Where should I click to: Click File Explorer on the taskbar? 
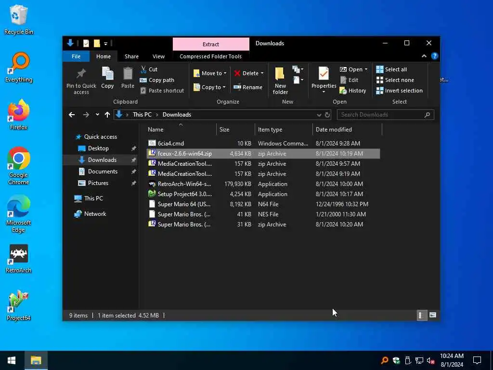[36, 360]
